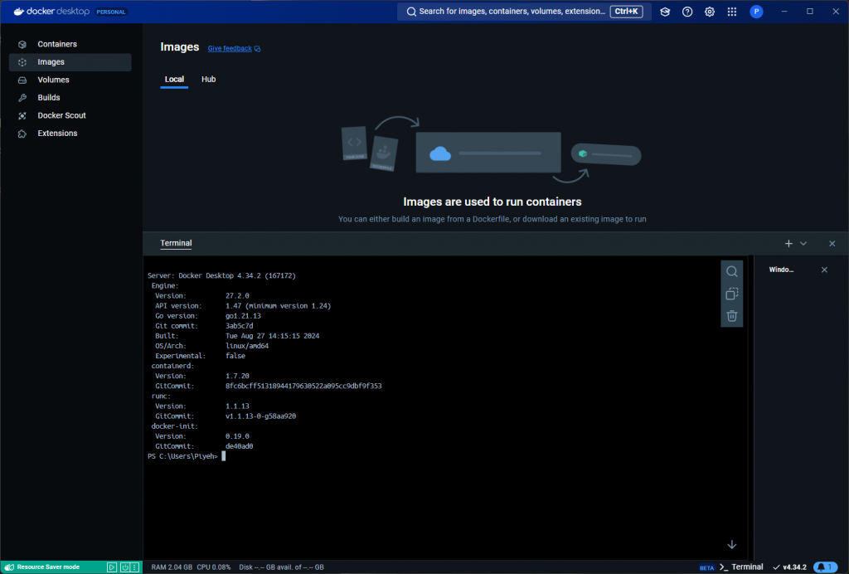The image size is (849, 574).
Task: Open the Docker apps grid icon
Action: (731, 12)
